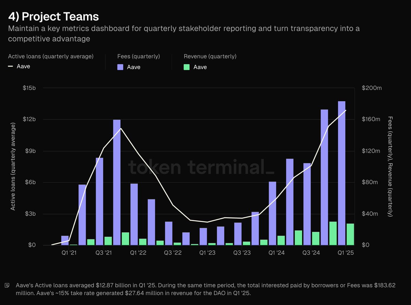Click the "4) Project Teams" heading
This screenshot has height=305, width=411.
(x=53, y=16)
